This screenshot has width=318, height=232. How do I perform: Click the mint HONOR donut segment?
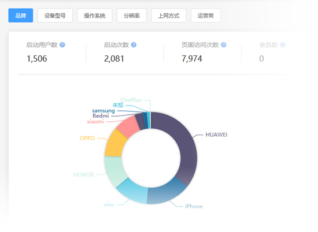[114, 171]
